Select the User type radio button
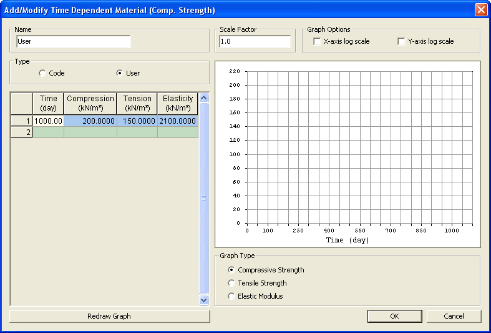This screenshot has width=491, height=333. pyautogui.click(x=119, y=73)
